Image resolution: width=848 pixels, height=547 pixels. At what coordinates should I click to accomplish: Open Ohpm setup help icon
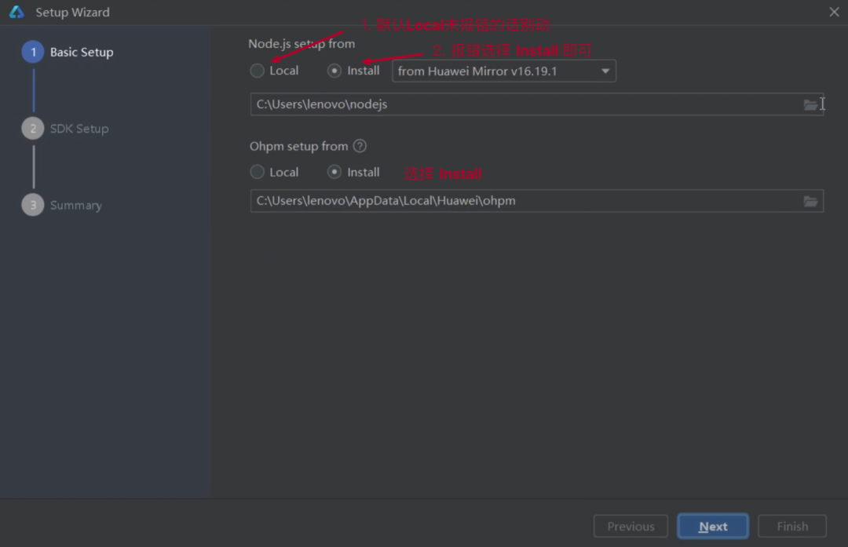(360, 146)
